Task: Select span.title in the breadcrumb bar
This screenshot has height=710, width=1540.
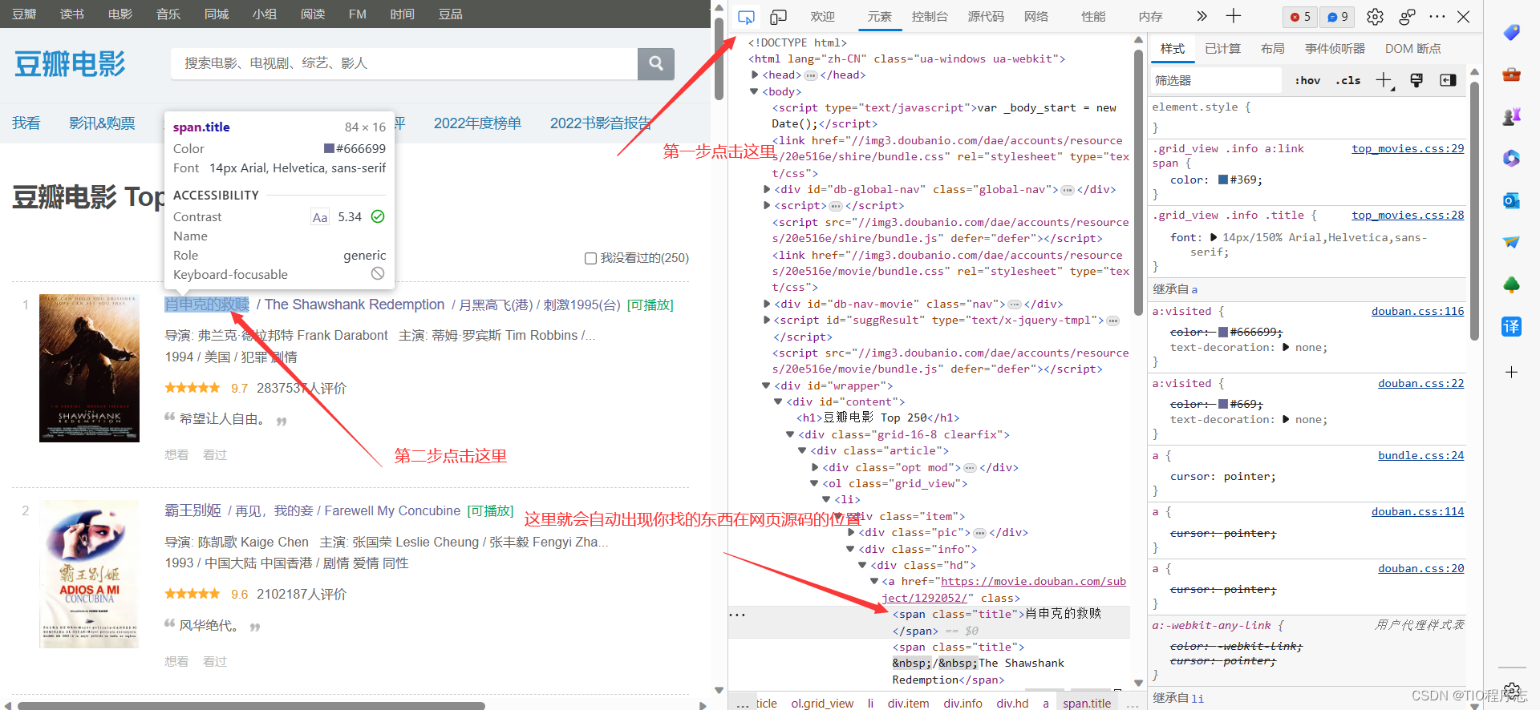Action: click(1087, 703)
